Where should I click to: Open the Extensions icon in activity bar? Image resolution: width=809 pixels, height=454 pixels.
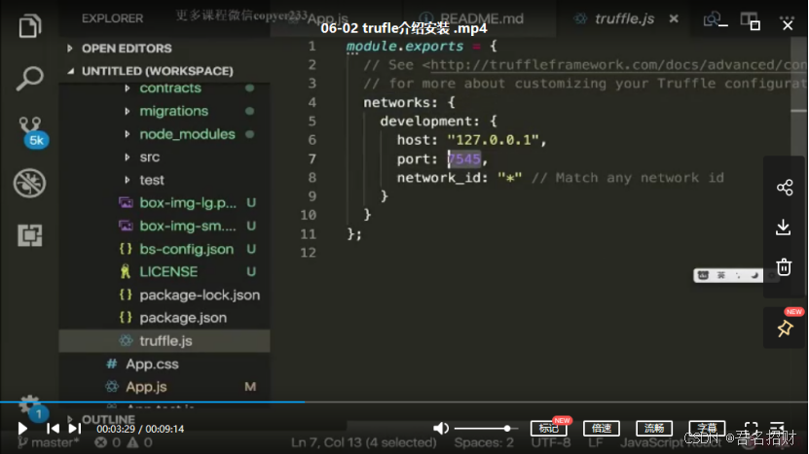[30, 235]
